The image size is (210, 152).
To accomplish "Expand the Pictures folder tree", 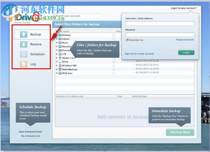I will (57, 50).
